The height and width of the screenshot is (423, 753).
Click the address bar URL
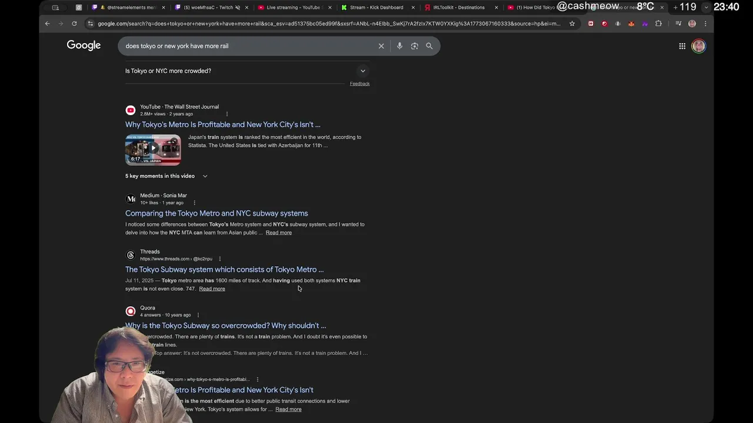pos(329,23)
